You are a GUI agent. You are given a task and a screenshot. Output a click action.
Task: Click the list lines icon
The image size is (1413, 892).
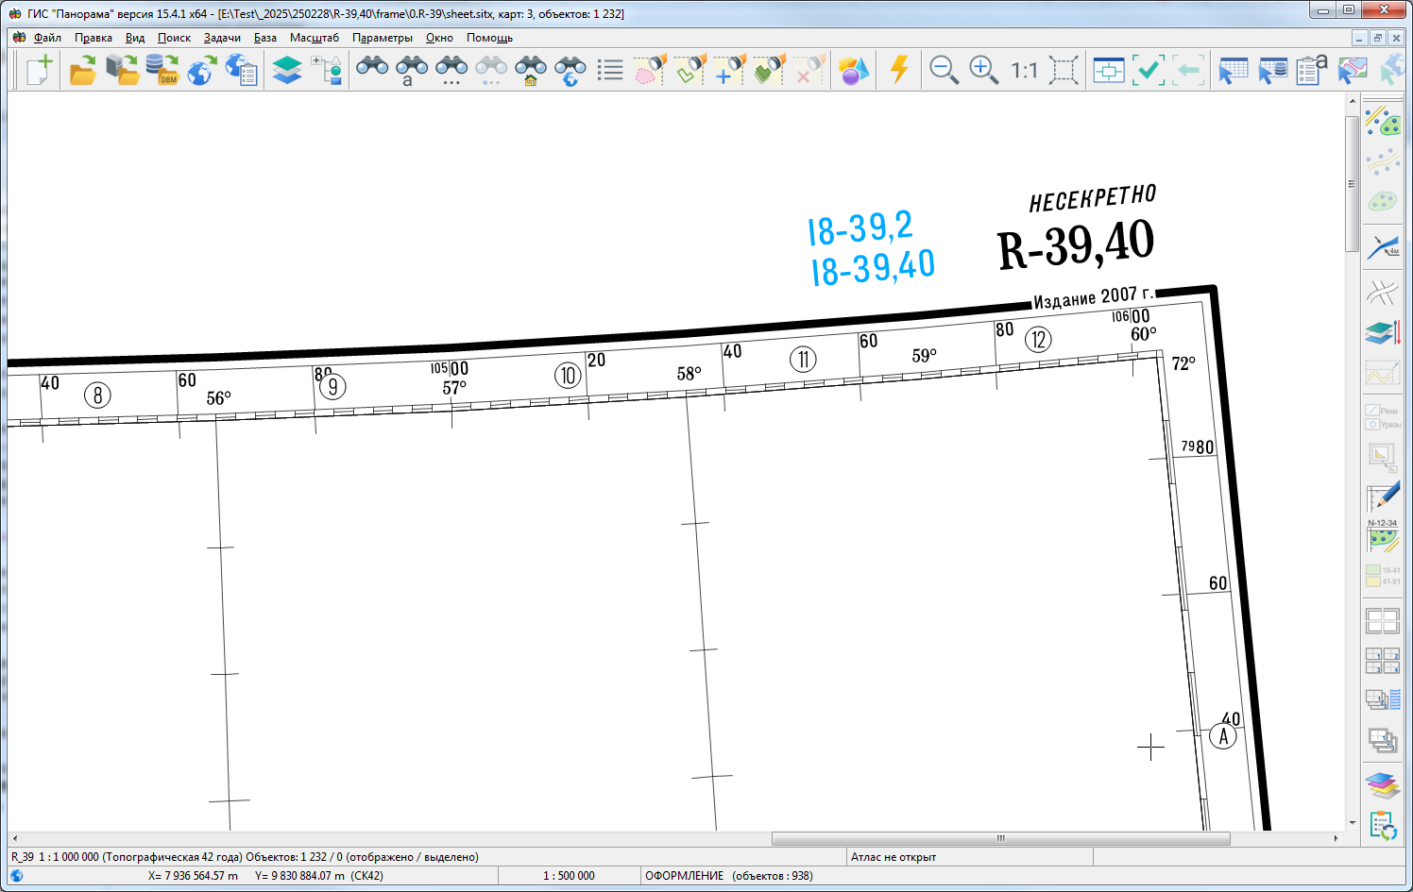[610, 70]
